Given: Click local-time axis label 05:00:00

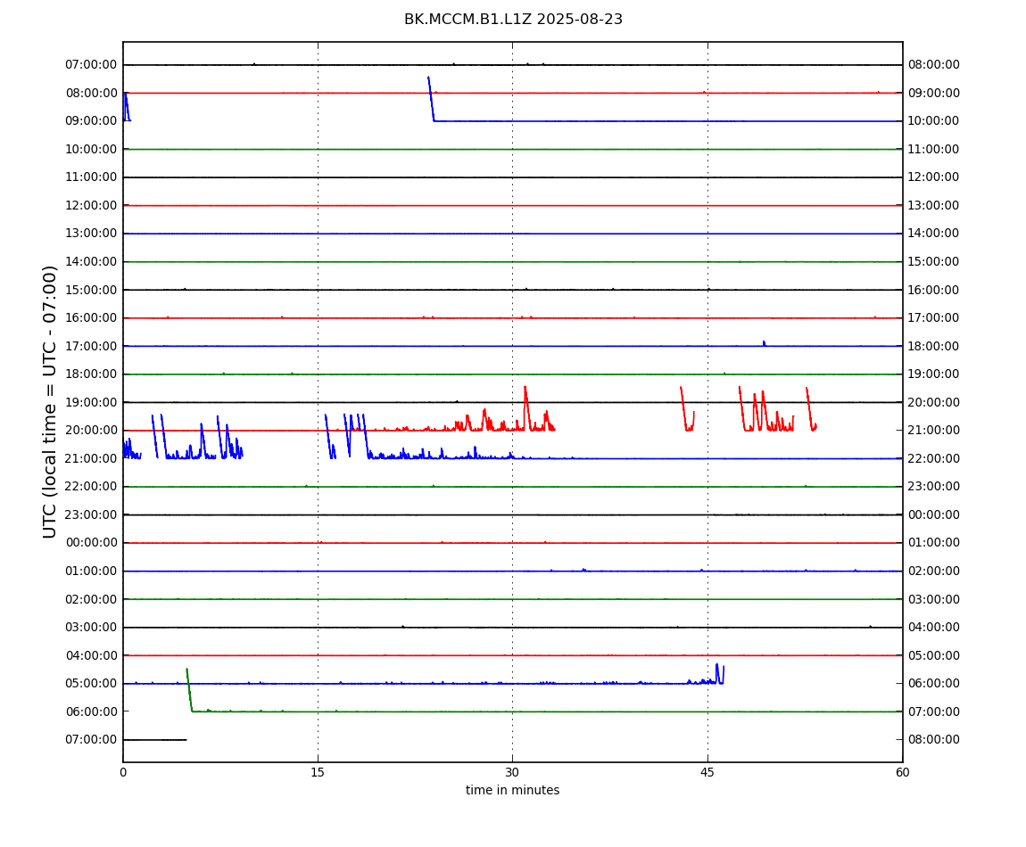Looking at the screenshot, I should [934, 655].
